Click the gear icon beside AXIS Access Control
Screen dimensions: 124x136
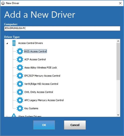coord(20,51)
